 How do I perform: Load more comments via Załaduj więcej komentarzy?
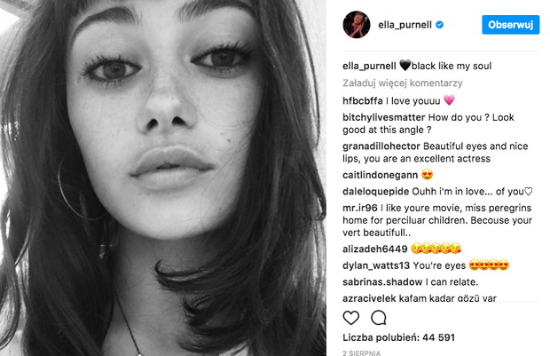(403, 83)
